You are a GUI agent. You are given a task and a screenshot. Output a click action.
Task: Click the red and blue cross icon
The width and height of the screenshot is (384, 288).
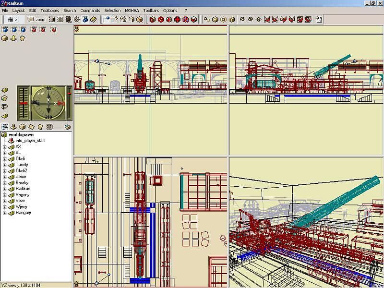pyautogui.click(x=186, y=19)
